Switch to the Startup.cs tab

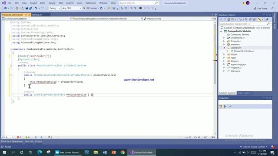[37, 15]
